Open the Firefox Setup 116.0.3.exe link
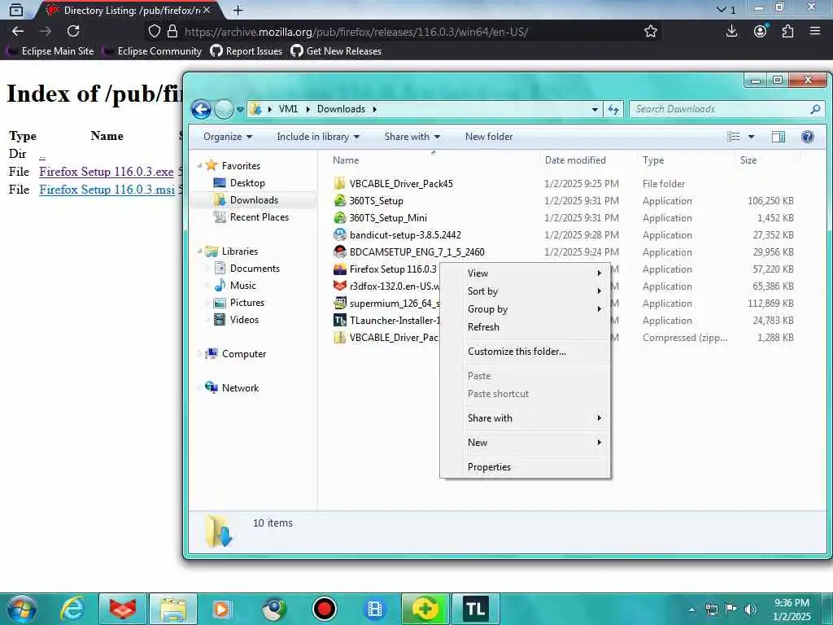The image size is (833, 625). coord(107,172)
